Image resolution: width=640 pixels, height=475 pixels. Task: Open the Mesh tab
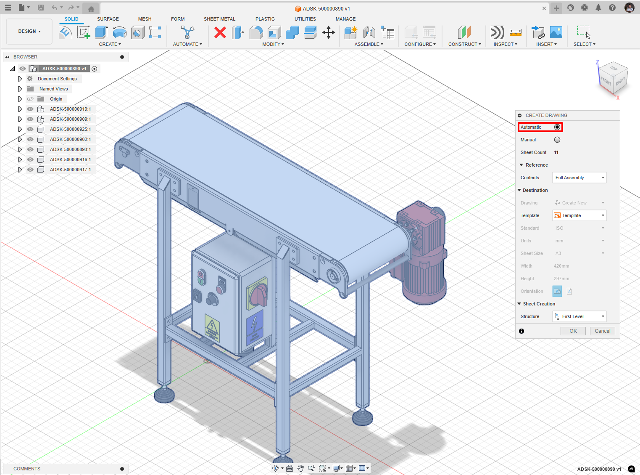pyautogui.click(x=145, y=19)
